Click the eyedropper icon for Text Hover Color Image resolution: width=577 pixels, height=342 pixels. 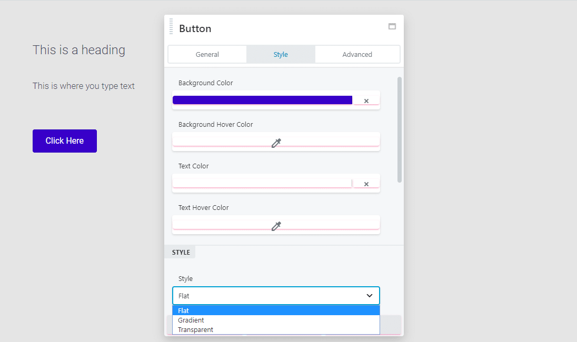[x=276, y=226]
